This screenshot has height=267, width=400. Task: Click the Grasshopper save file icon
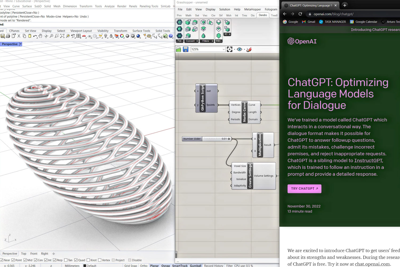[186, 49]
